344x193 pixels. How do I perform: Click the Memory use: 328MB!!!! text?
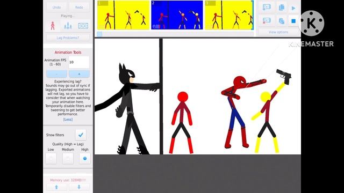[68, 180]
